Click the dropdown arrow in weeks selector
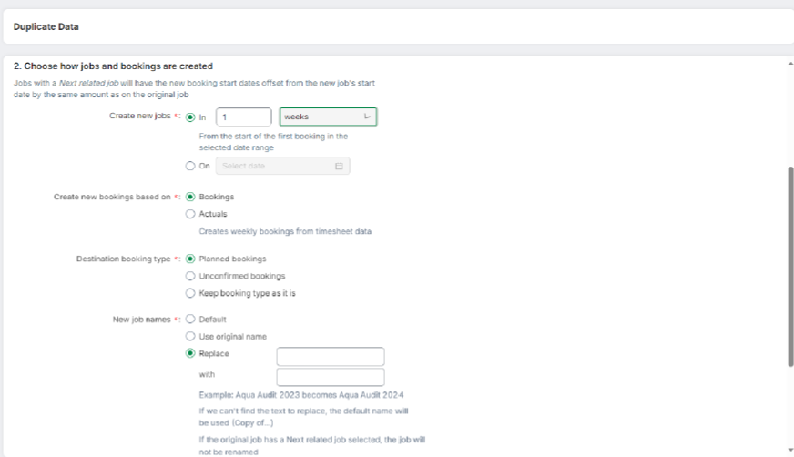Viewport: 794px width, 457px height. pyautogui.click(x=367, y=117)
